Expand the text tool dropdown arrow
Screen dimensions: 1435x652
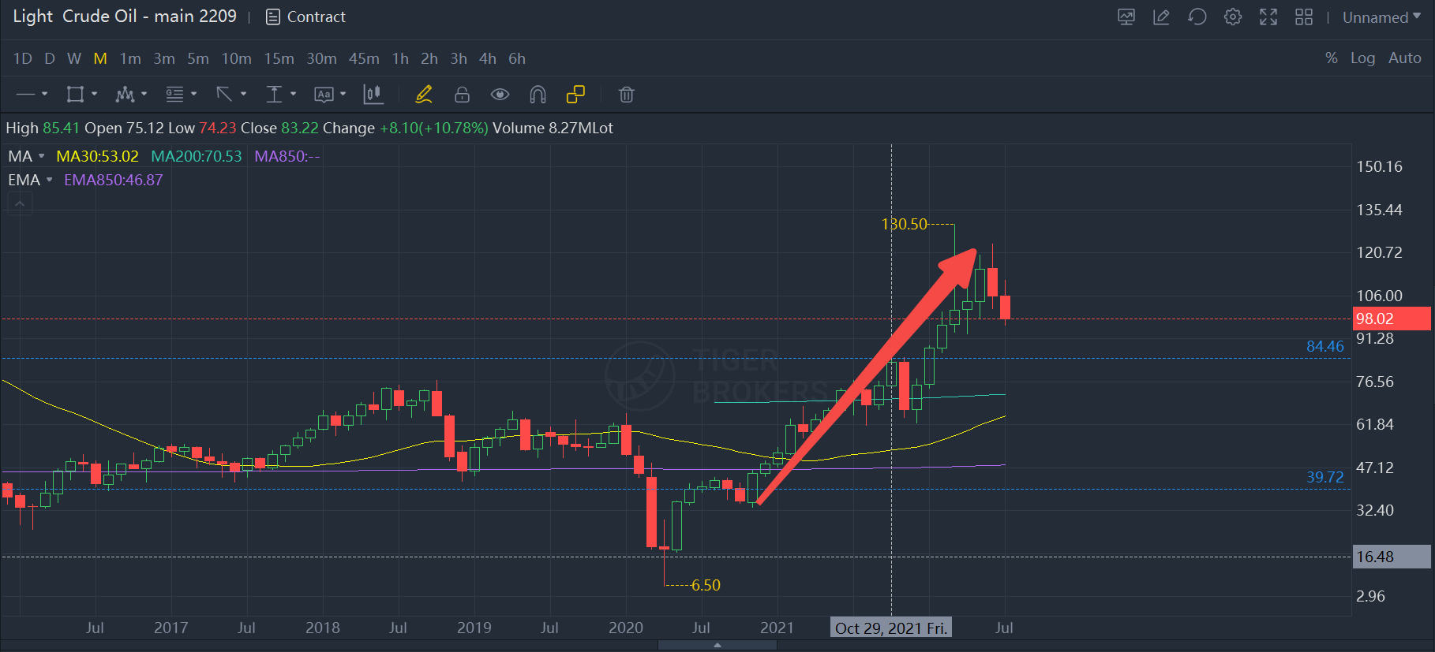(343, 95)
